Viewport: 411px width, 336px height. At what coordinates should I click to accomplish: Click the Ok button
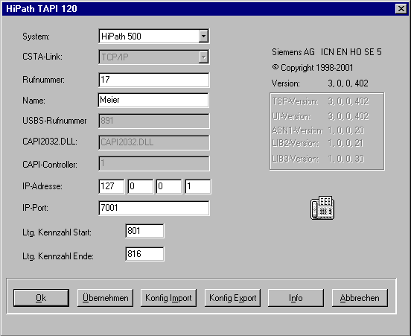42,298
